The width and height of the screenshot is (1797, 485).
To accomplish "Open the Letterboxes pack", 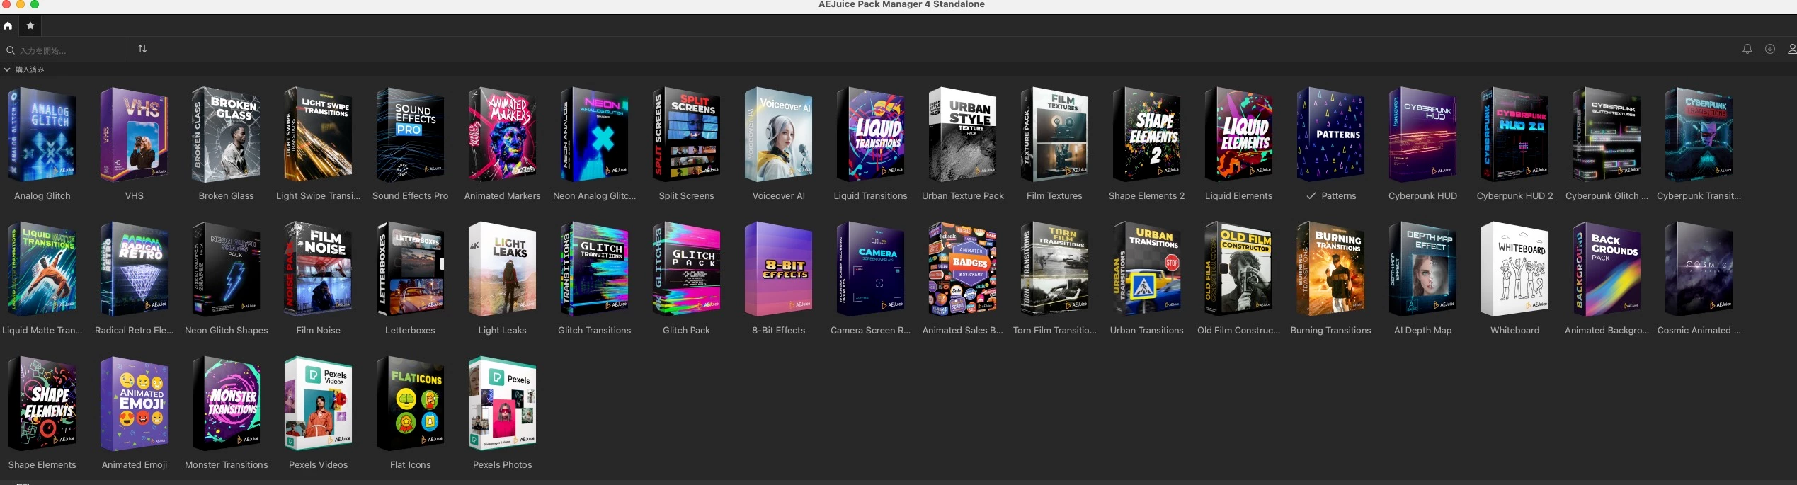I will pos(411,269).
